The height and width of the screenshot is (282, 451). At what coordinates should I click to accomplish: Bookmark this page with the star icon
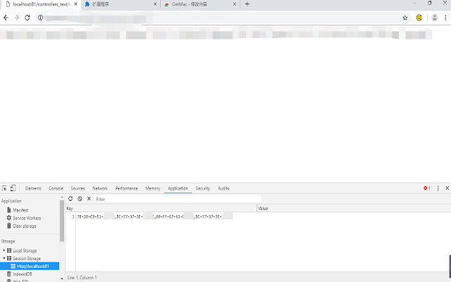coord(405,18)
